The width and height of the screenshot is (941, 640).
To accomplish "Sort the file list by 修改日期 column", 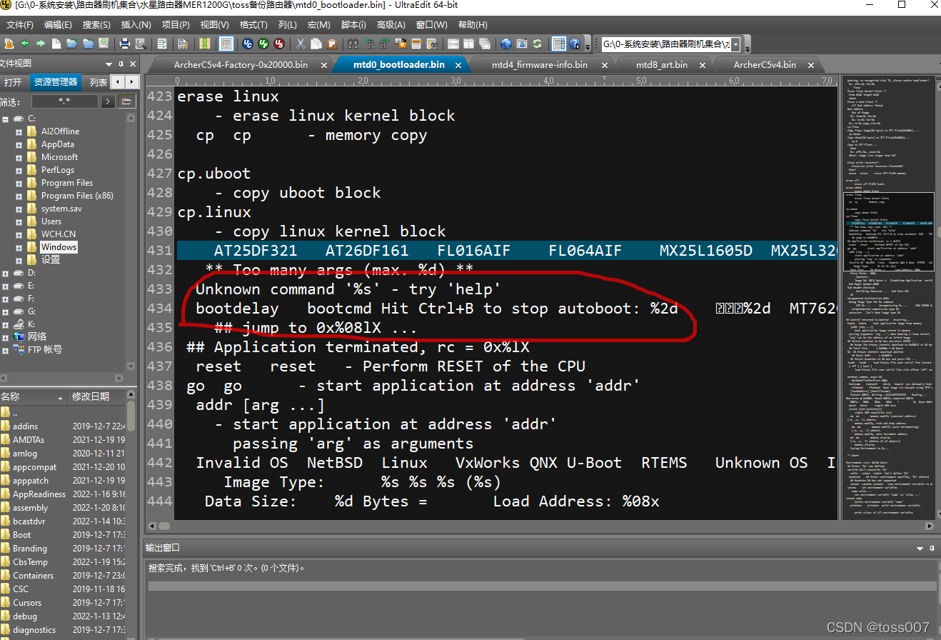I will [97, 396].
